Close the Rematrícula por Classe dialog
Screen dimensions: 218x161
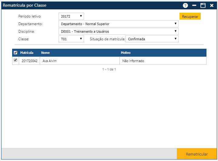212,5
